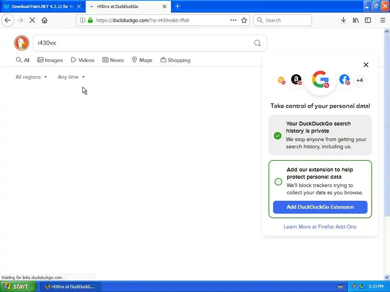Screen dimensions: 390x292
Task: Switch to News results
Action: click(113, 60)
